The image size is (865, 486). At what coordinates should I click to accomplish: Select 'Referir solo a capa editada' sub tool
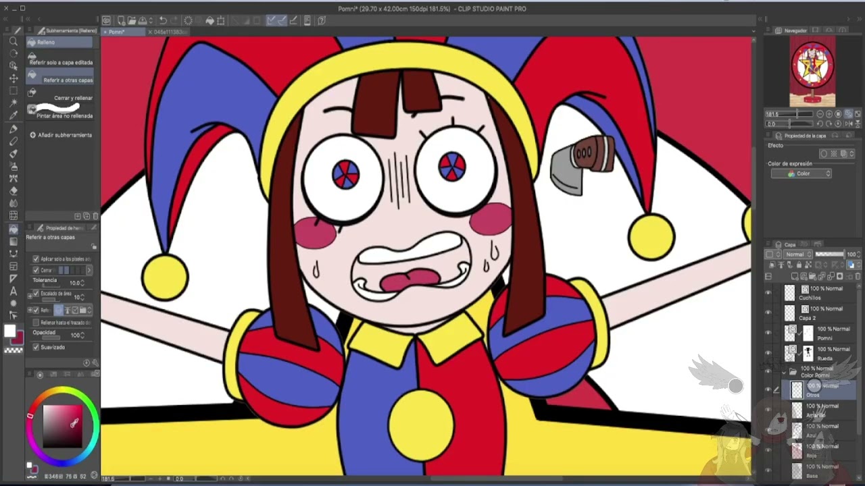[60, 59]
